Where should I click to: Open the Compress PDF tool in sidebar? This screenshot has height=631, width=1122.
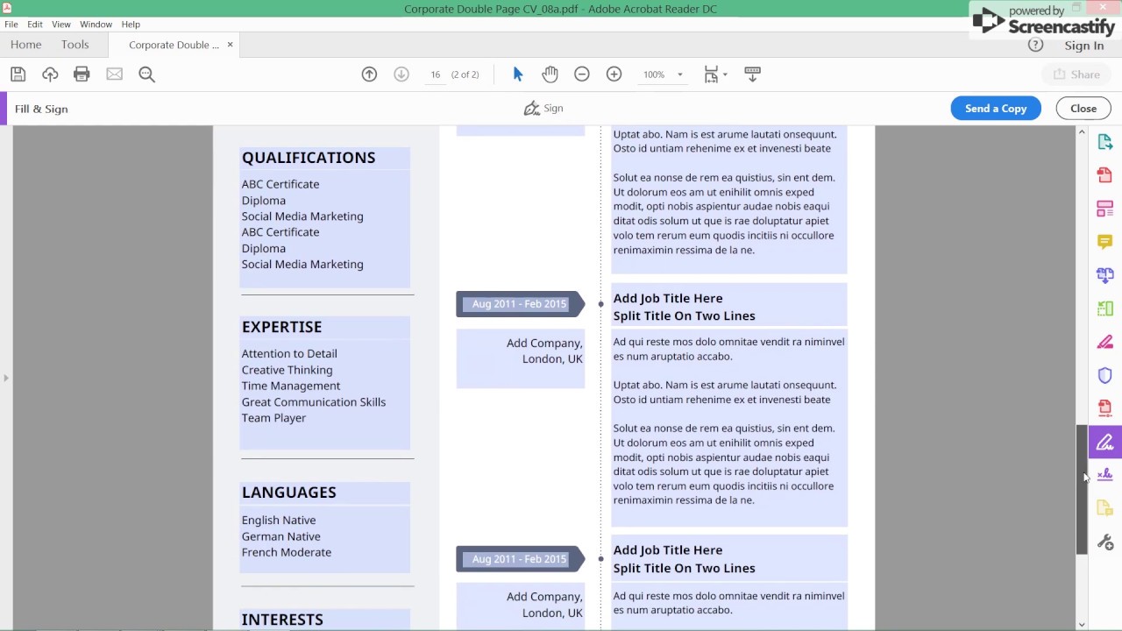click(x=1104, y=408)
